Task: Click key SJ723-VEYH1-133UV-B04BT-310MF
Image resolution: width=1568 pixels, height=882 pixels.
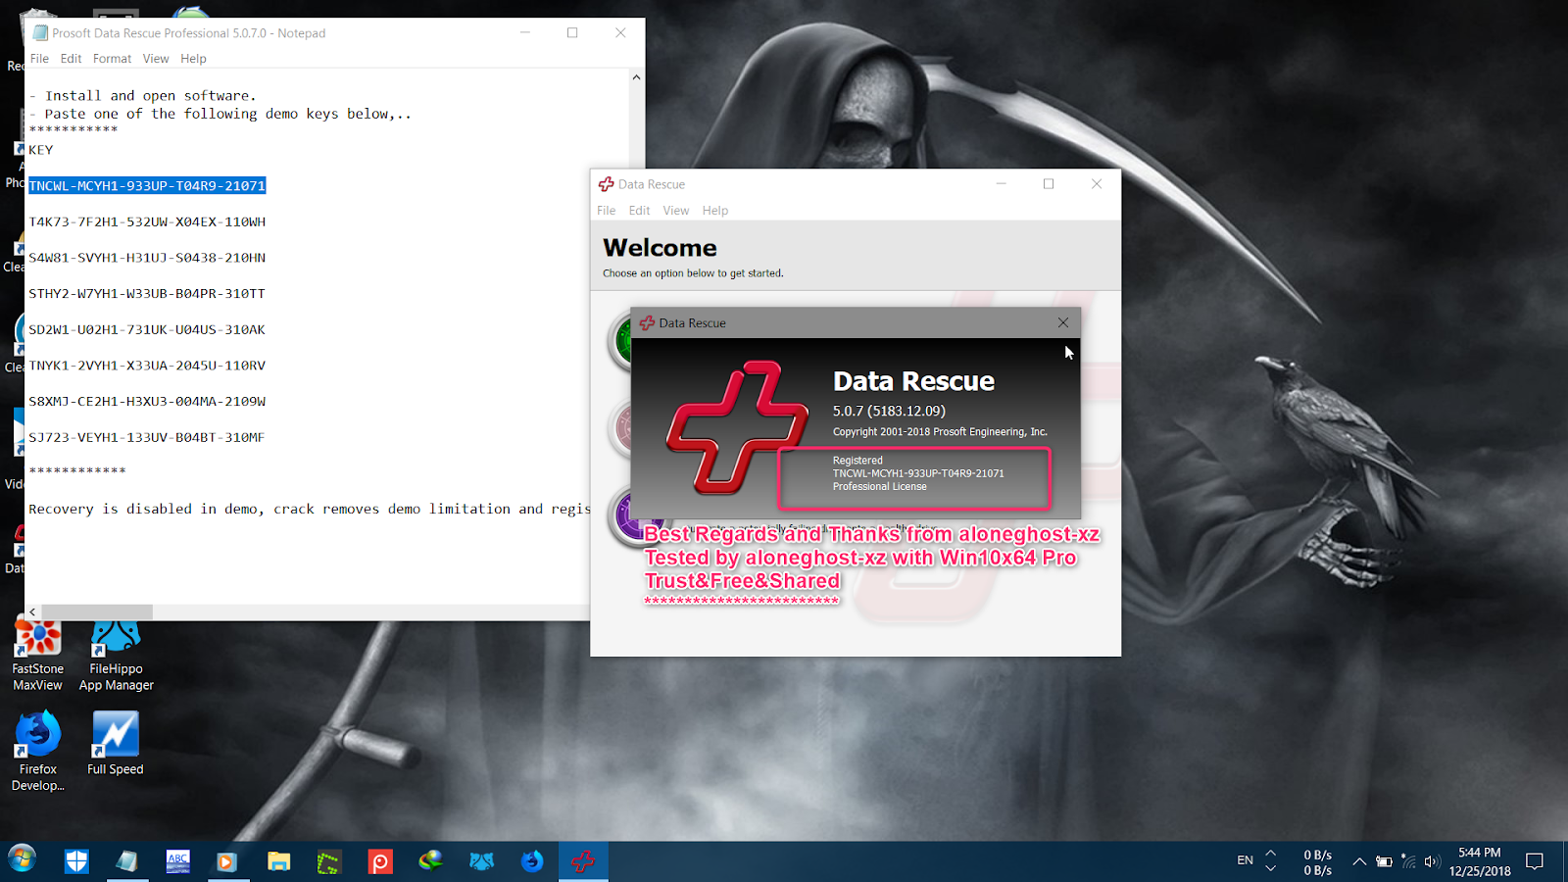Action: [147, 437]
